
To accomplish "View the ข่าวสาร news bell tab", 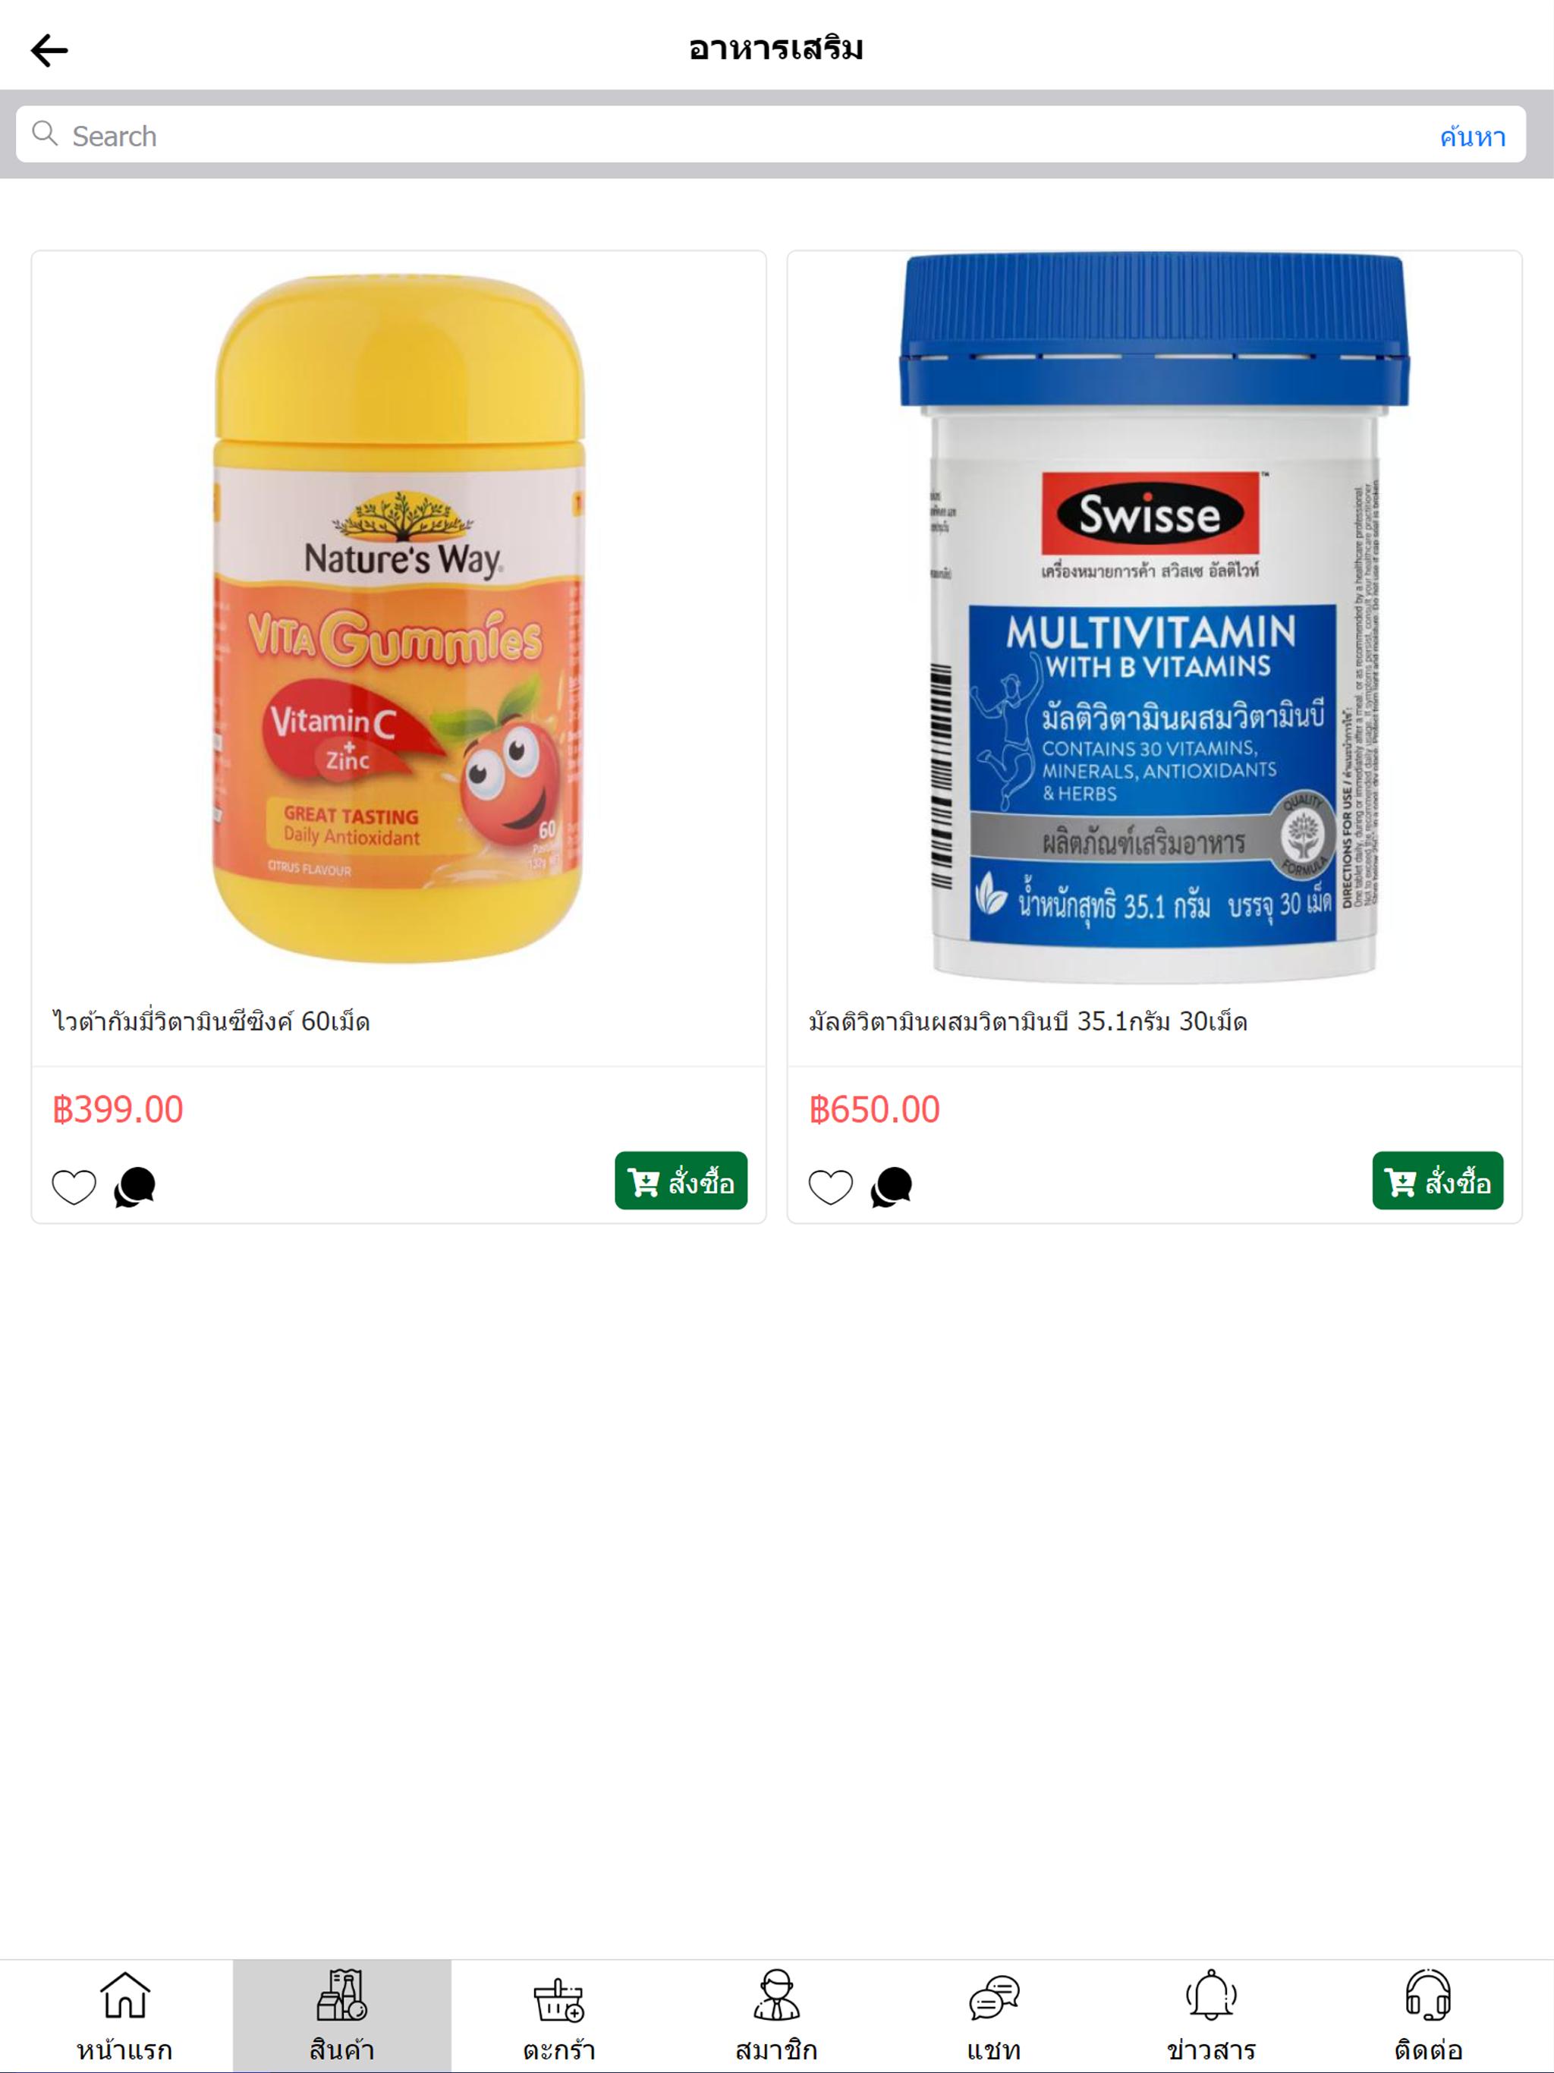I will (1211, 2016).
